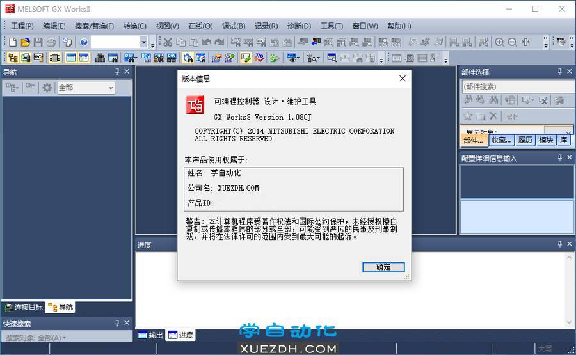Screen dimensions: 576x355
Task: Click the Zoom Out magnifier icon
Action: coord(512,42)
